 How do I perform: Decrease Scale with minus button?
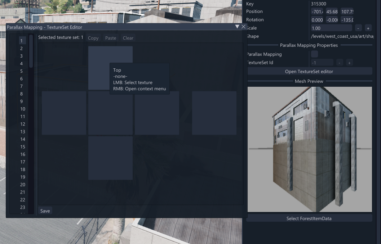click(358, 28)
